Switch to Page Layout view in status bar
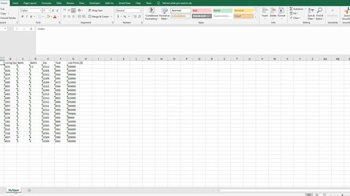350x196 pixels. (317, 195)
